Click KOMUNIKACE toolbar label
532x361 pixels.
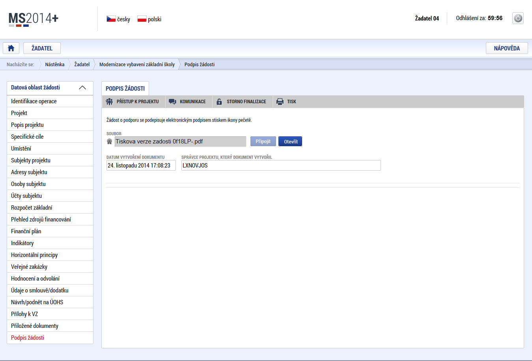tap(193, 102)
